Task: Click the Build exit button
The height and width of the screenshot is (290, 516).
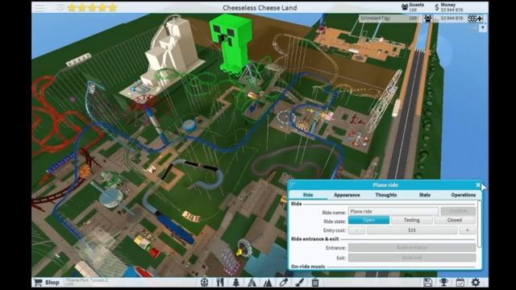Action: 412,258
